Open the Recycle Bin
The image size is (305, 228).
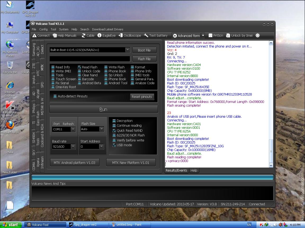pyautogui.click(x=10, y=67)
